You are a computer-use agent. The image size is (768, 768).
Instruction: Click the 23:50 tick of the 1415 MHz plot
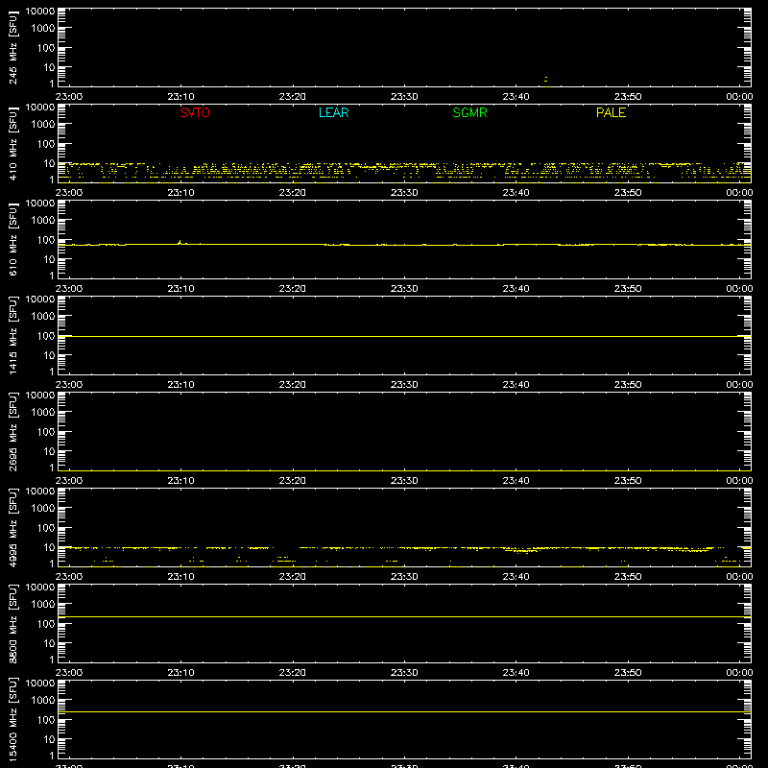[x=628, y=385]
